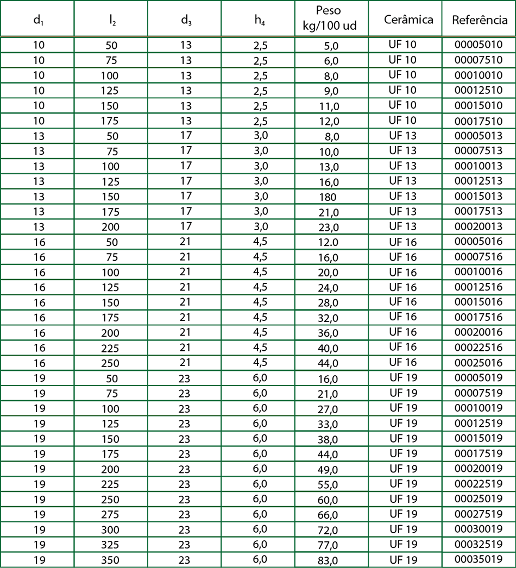516x568 pixels.
Task: Select reference cell 00007513
Action: [x=479, y=150]
